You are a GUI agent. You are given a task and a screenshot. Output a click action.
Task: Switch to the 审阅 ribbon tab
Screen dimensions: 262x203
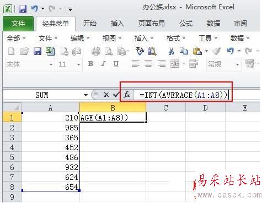[x=240, y=24]
